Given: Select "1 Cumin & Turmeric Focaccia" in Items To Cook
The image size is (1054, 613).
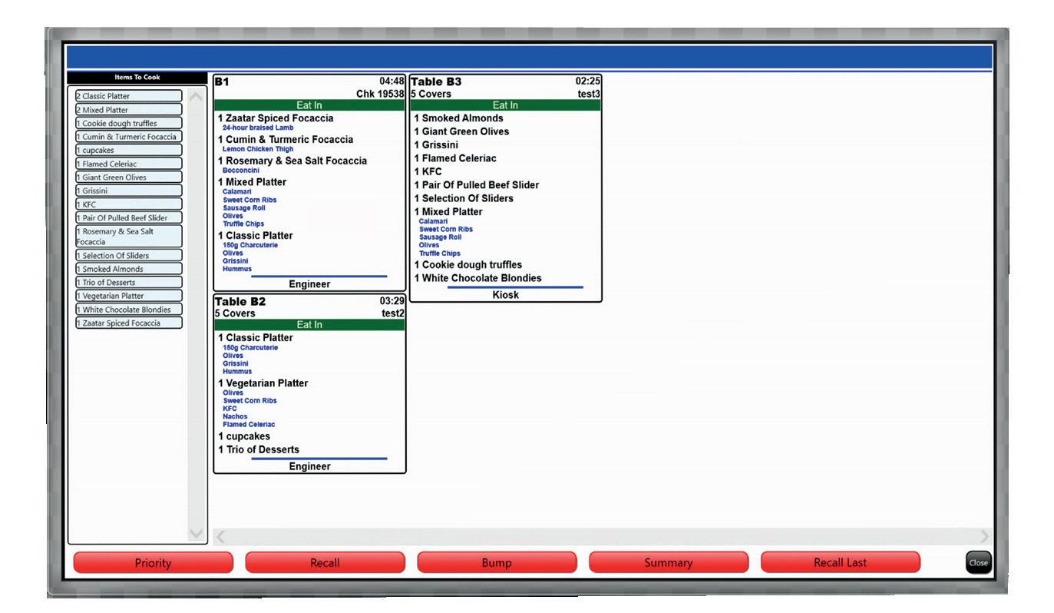Looking at the screenshot, I should (x=128, y=137).
